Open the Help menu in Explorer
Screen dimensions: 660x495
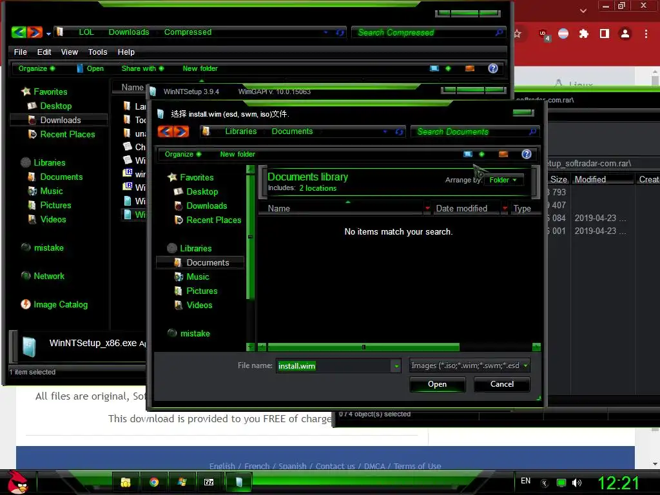point(126,52)
